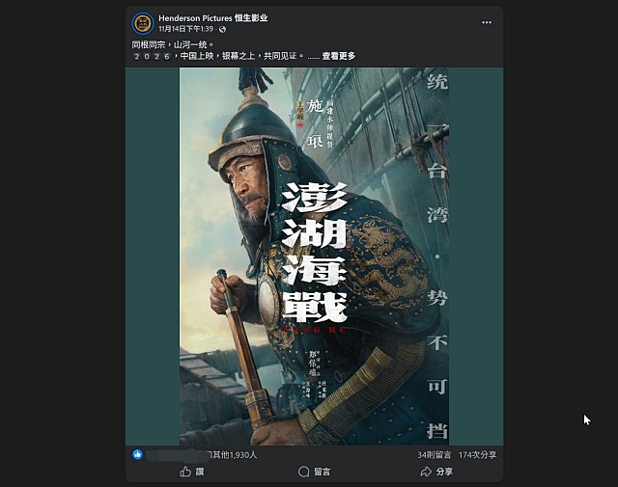The width and height of the screenshot is (618, 487).
Task: Click the blurred reactor name beside the like badge
Action: click(172, 455)
